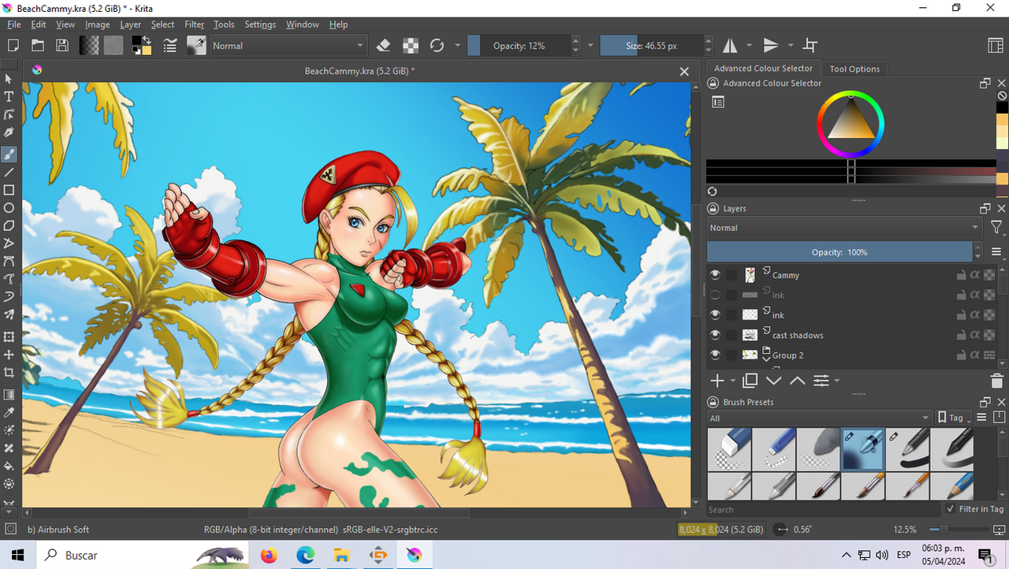Toggle preserve alpha checker icon
The width and height of the screenshot is (1009, 569).
(410, 46)
